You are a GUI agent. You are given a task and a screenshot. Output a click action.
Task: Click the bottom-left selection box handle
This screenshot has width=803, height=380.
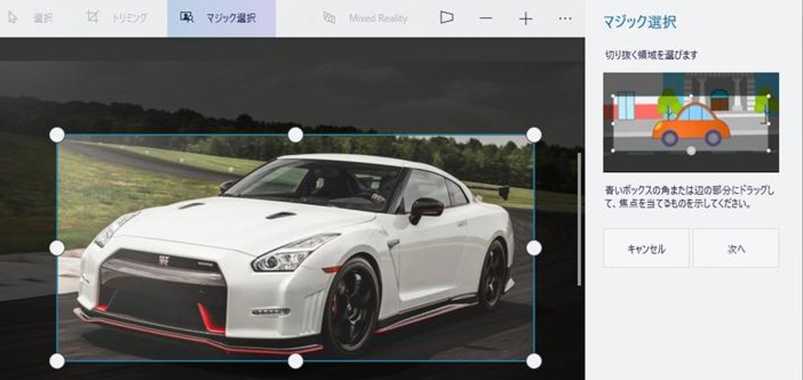57,361
